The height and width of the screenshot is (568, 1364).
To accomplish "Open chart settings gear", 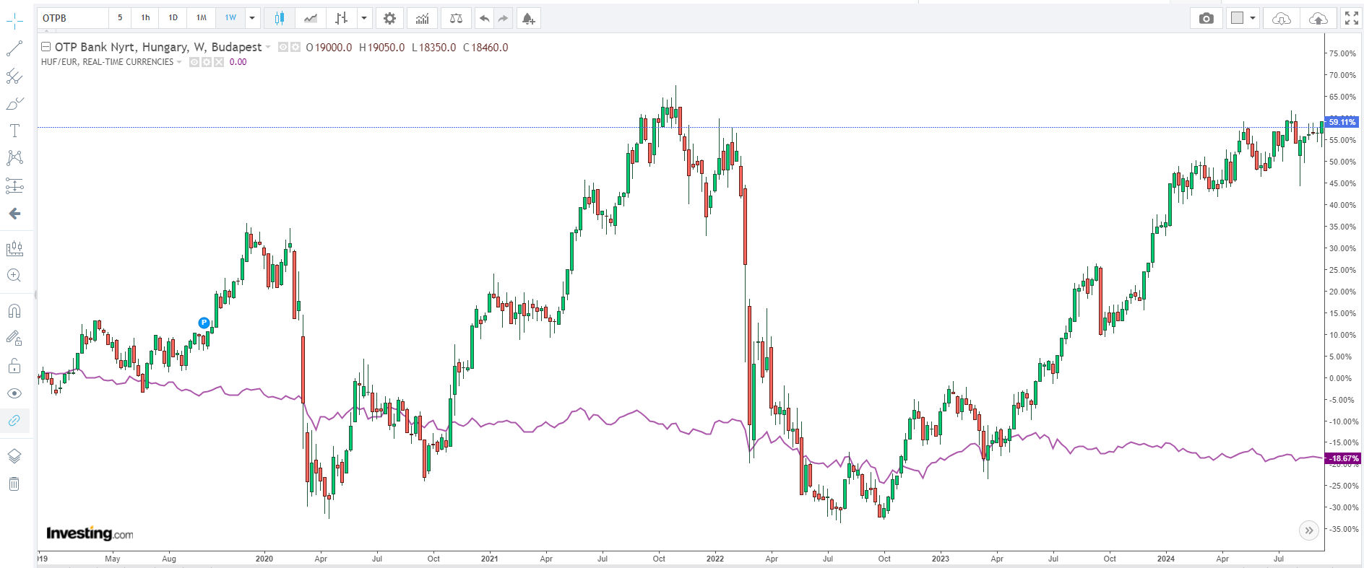I will (389, 18).
